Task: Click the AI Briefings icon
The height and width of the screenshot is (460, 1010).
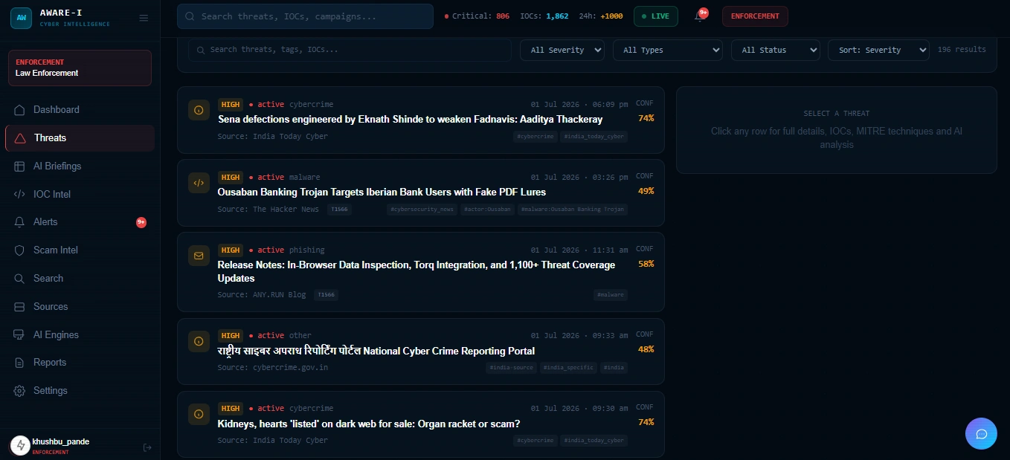Action: point(19,166)
